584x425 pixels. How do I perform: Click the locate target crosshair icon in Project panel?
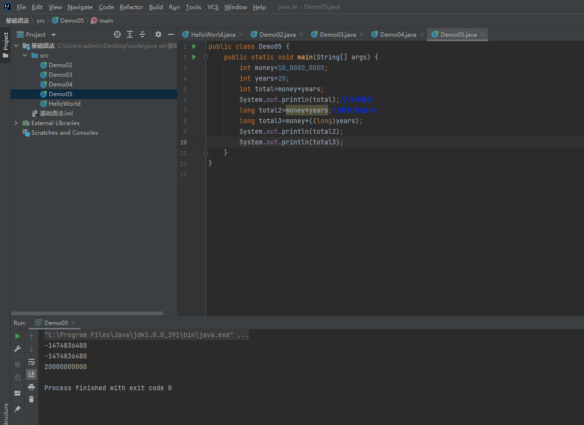click(117, 34)
